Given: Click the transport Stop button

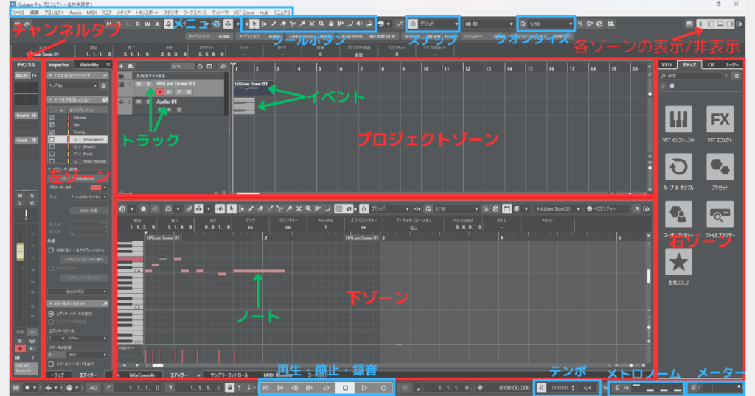Looking at the screenshot, I should (345, 387).
